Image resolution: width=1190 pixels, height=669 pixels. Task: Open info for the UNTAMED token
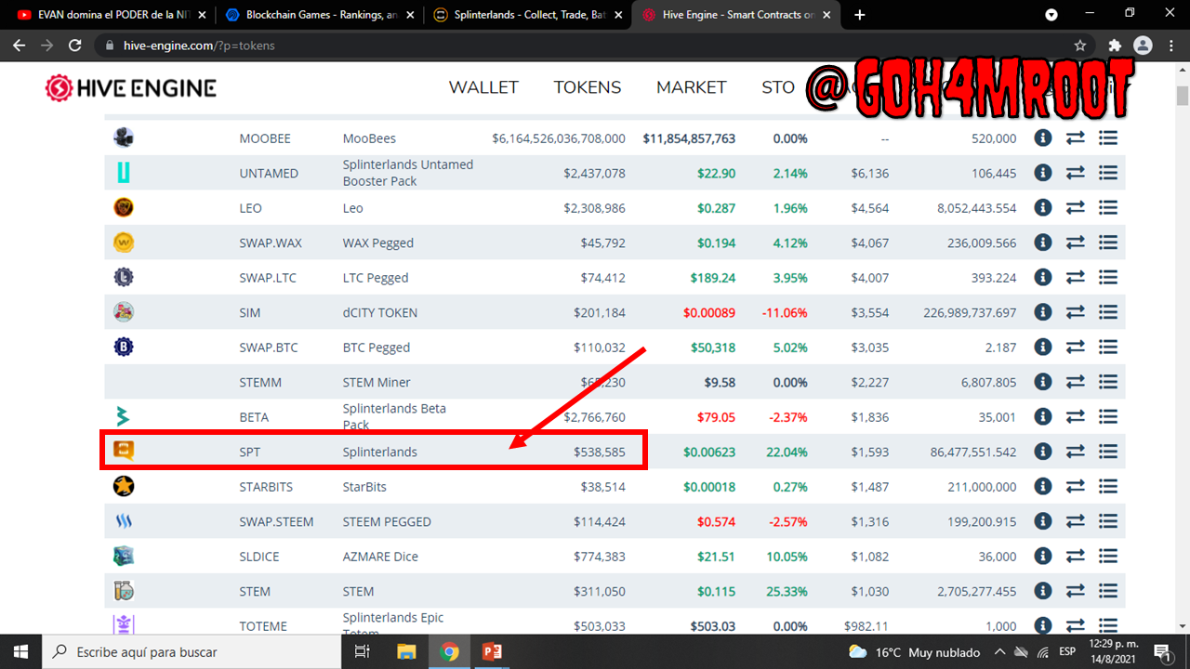tap(1043, 173)
